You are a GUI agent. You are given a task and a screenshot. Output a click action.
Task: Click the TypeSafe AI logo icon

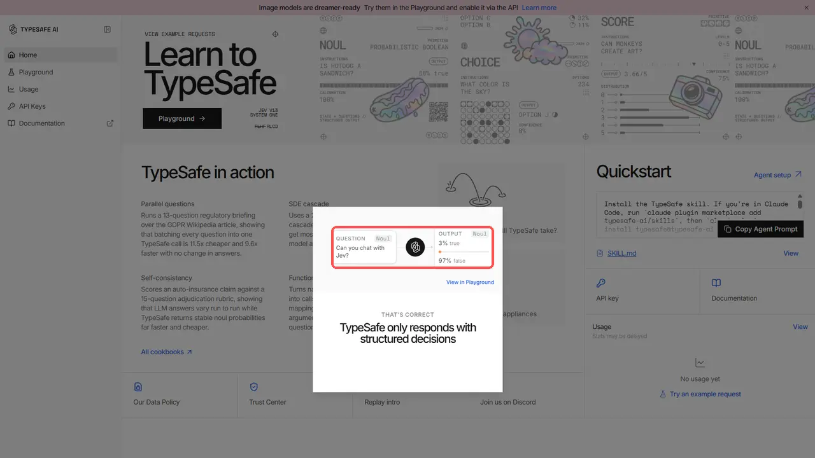coord(13,29)
